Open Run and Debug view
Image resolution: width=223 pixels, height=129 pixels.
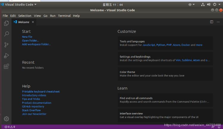[x=6, y=55]
